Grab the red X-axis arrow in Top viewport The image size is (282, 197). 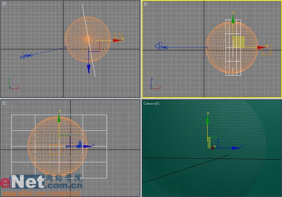[118, 40]
